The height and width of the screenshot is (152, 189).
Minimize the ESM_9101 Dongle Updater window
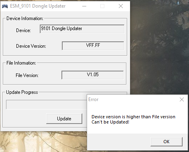[84, 6]
